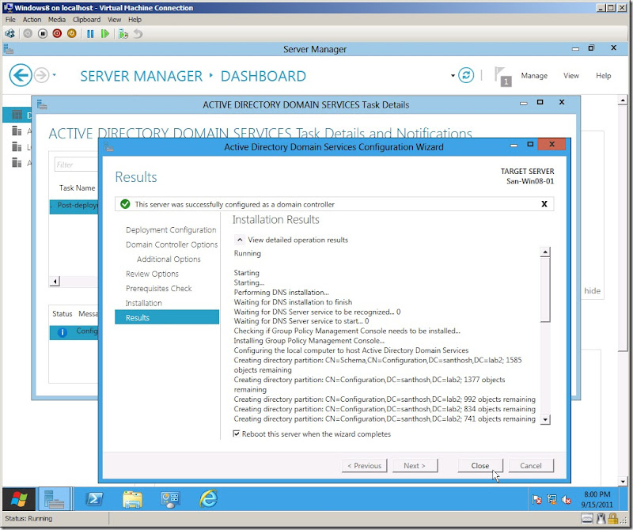Select the Dashboard icon in left sidebar
633x530 pixels.
(x=17, y=115)
